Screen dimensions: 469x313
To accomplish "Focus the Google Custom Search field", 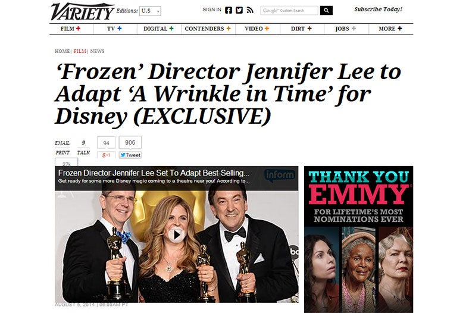I will 289,11.
